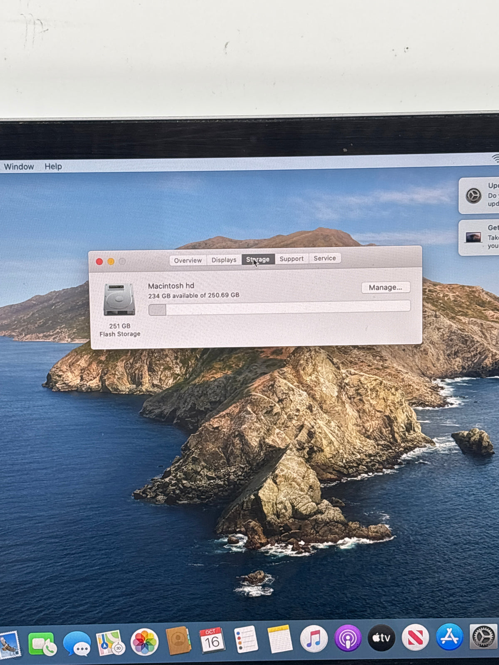The image size is (499, 665).
Task: Select the Storage tab
Action: 258,259
